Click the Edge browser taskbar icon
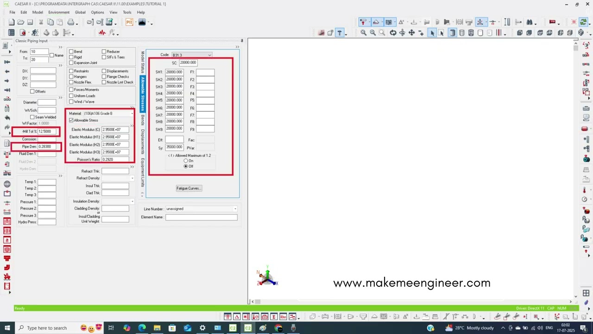This screenshot has width=593, height=334. (x=142, y=328)
